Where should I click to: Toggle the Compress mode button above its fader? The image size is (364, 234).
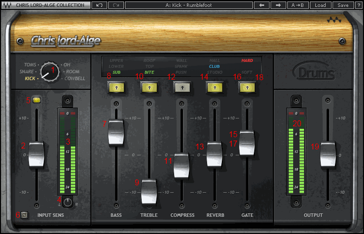182,88
